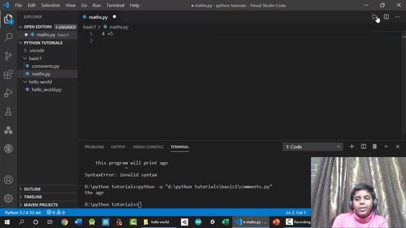Select the Terminal panel tab
The width and height of the screenshot is (406, 228).
click(x=180, y=146)
